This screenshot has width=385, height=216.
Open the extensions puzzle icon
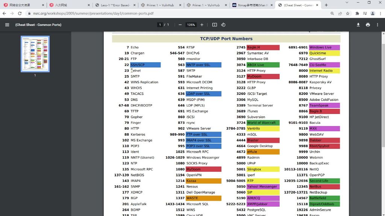click(x=357, y=13)
